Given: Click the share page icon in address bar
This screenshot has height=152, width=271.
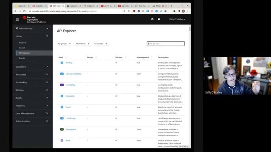Looking at the screenshot, I should 124,11.
